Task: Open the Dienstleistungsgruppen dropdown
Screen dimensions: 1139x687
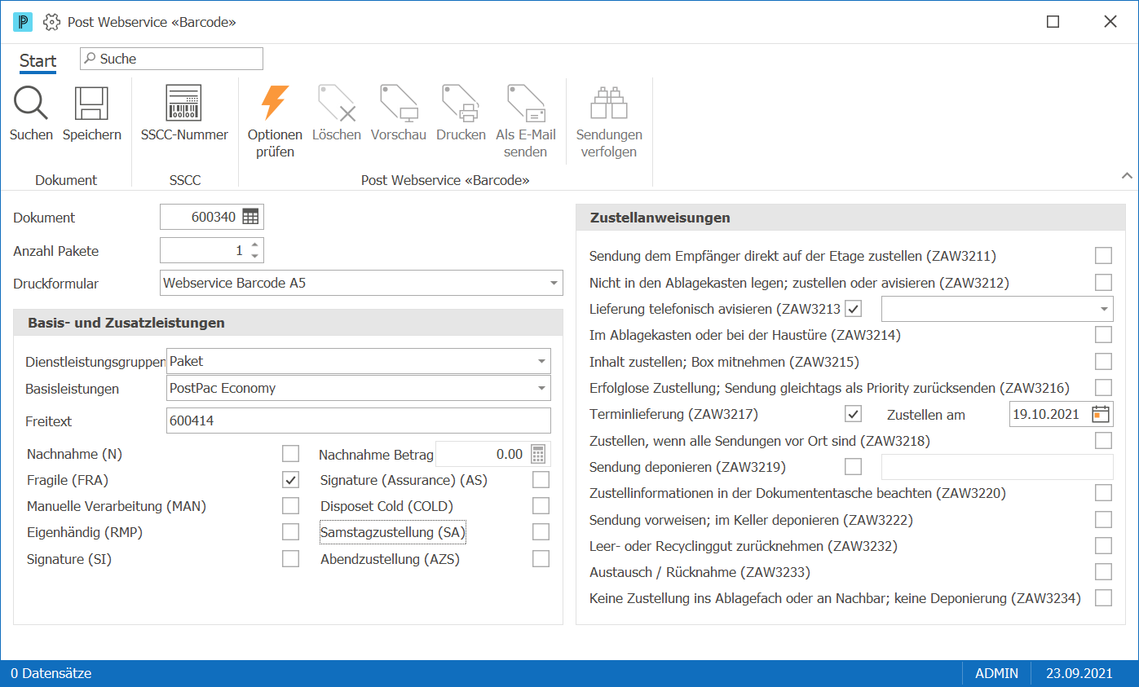Action: click(x=542, y=361)
